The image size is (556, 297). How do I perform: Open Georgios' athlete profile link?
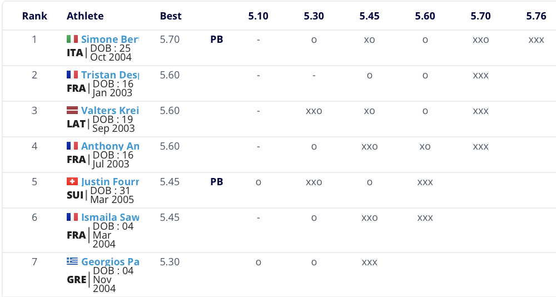coord(110,262)
